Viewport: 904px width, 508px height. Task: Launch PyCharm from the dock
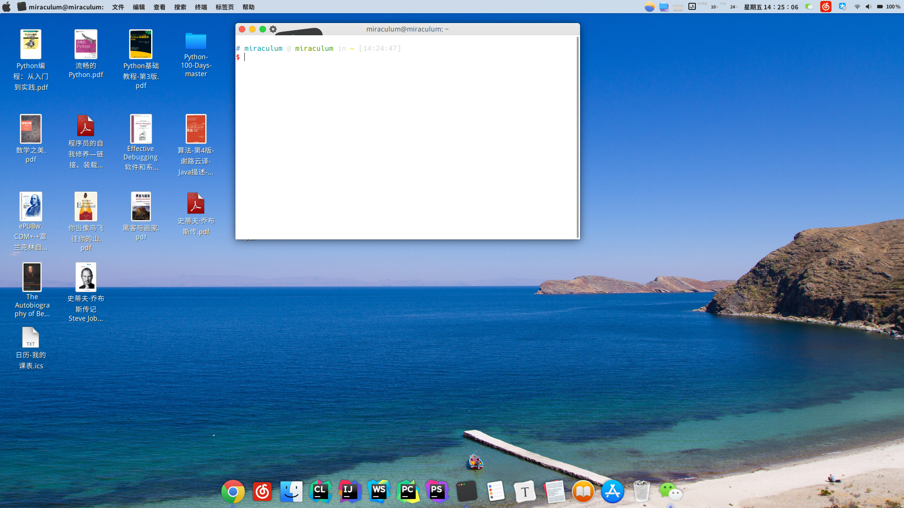click(408, 492)
